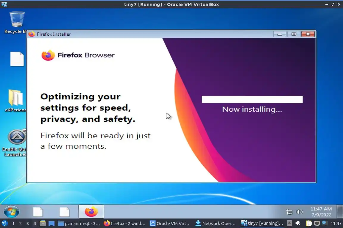Open the host application menu bird icon
343x228 pixels.
[4, 224]
